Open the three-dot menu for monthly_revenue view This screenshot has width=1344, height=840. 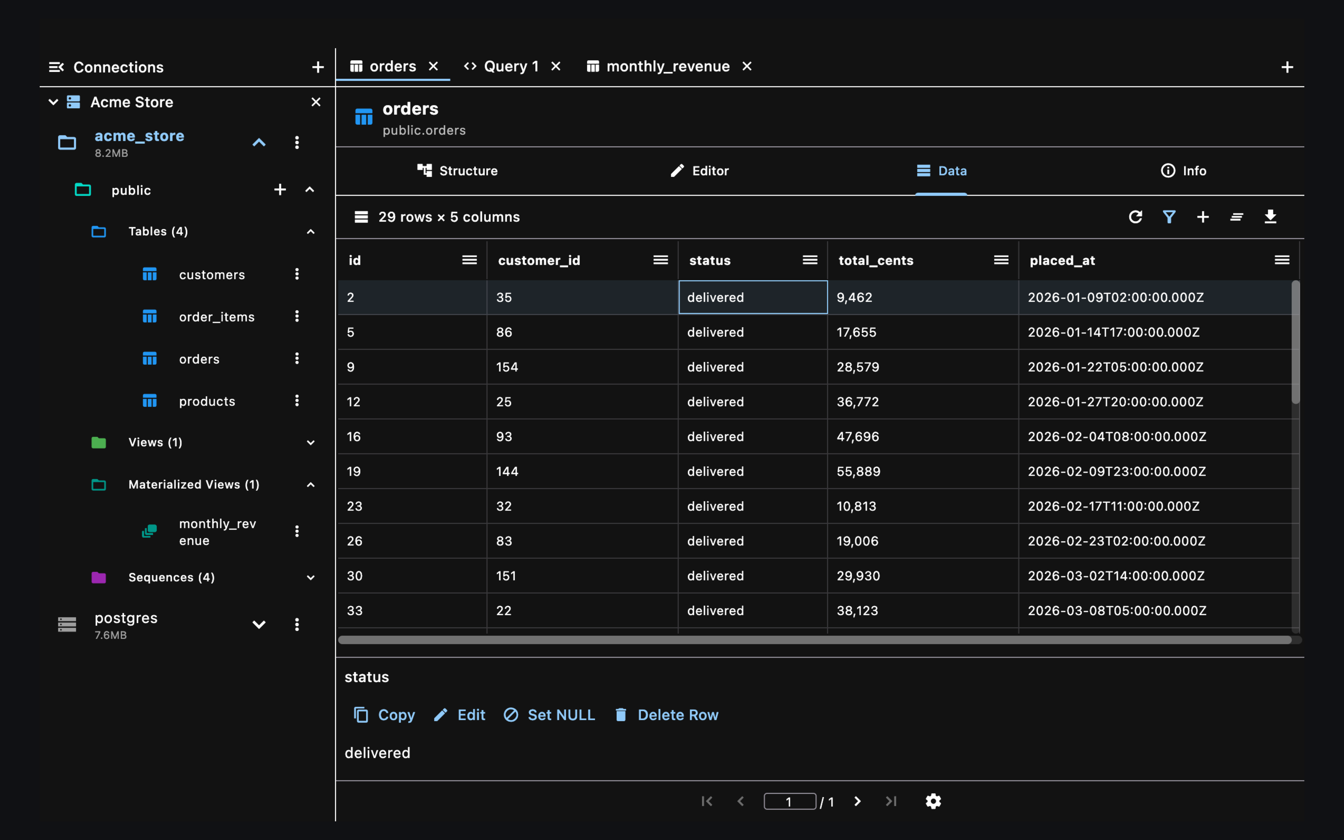point(297,532)
